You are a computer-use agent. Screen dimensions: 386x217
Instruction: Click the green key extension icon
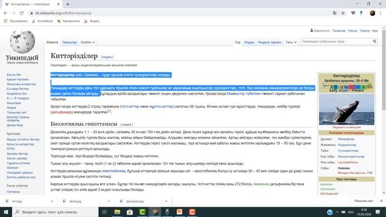click(361, 13)
